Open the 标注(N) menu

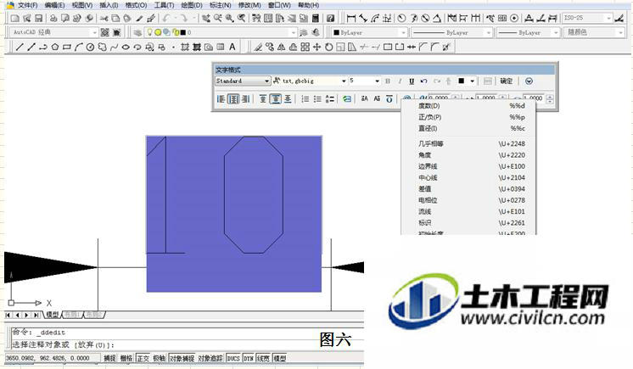click(220, 5)
